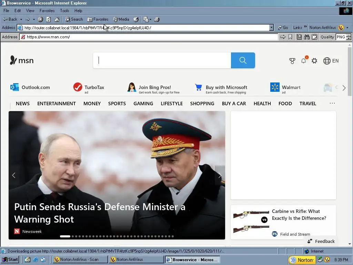Open the Favorites toolbar button
The width and height of the screenshot is (353, 265).
click(x=98, y=19)
